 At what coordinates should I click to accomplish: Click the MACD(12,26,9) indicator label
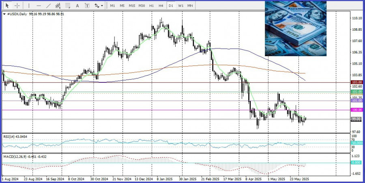coord(25,157)
